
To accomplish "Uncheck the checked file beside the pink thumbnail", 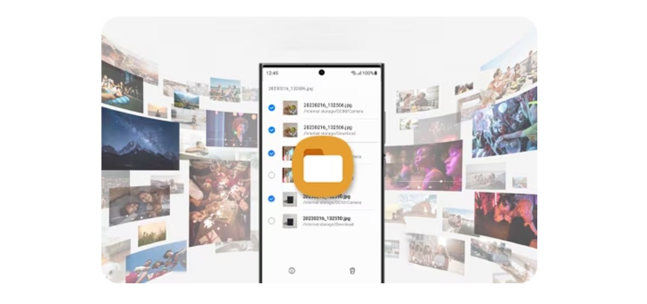I will [272, 153].
